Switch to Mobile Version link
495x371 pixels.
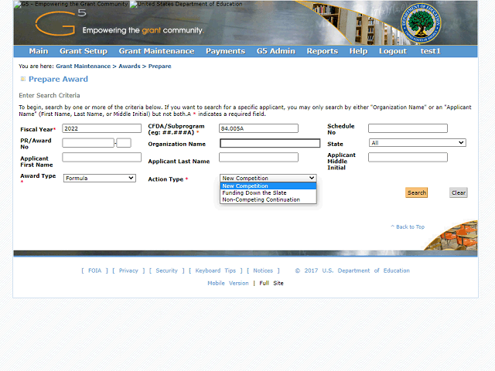coord(228,284)
